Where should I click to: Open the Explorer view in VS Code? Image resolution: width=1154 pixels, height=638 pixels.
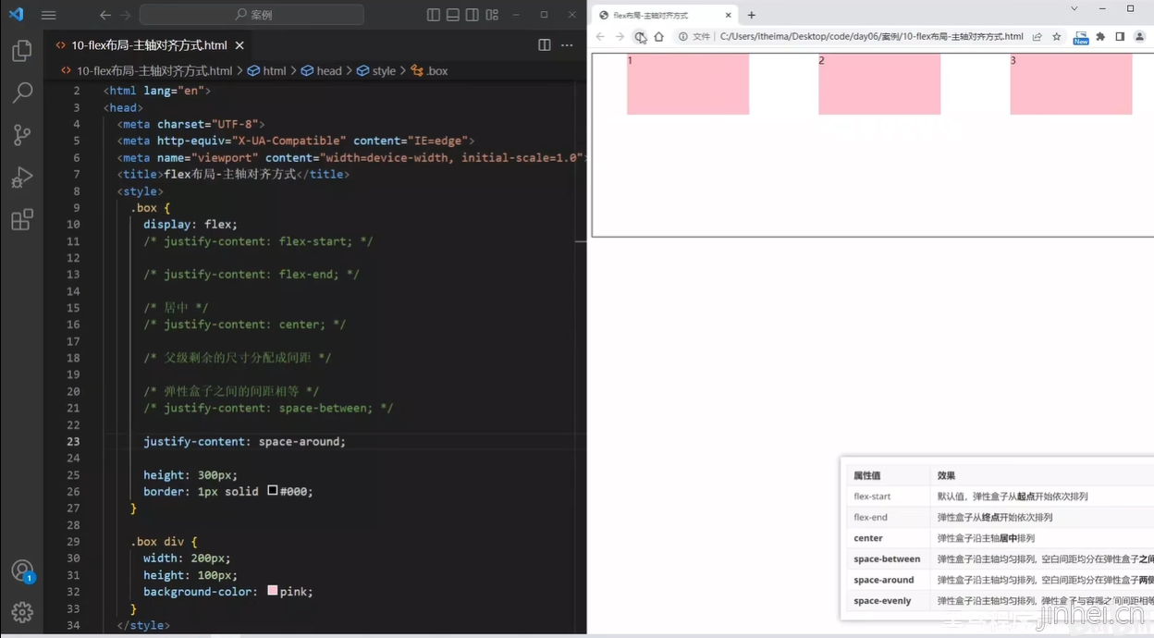coord(22,52)
